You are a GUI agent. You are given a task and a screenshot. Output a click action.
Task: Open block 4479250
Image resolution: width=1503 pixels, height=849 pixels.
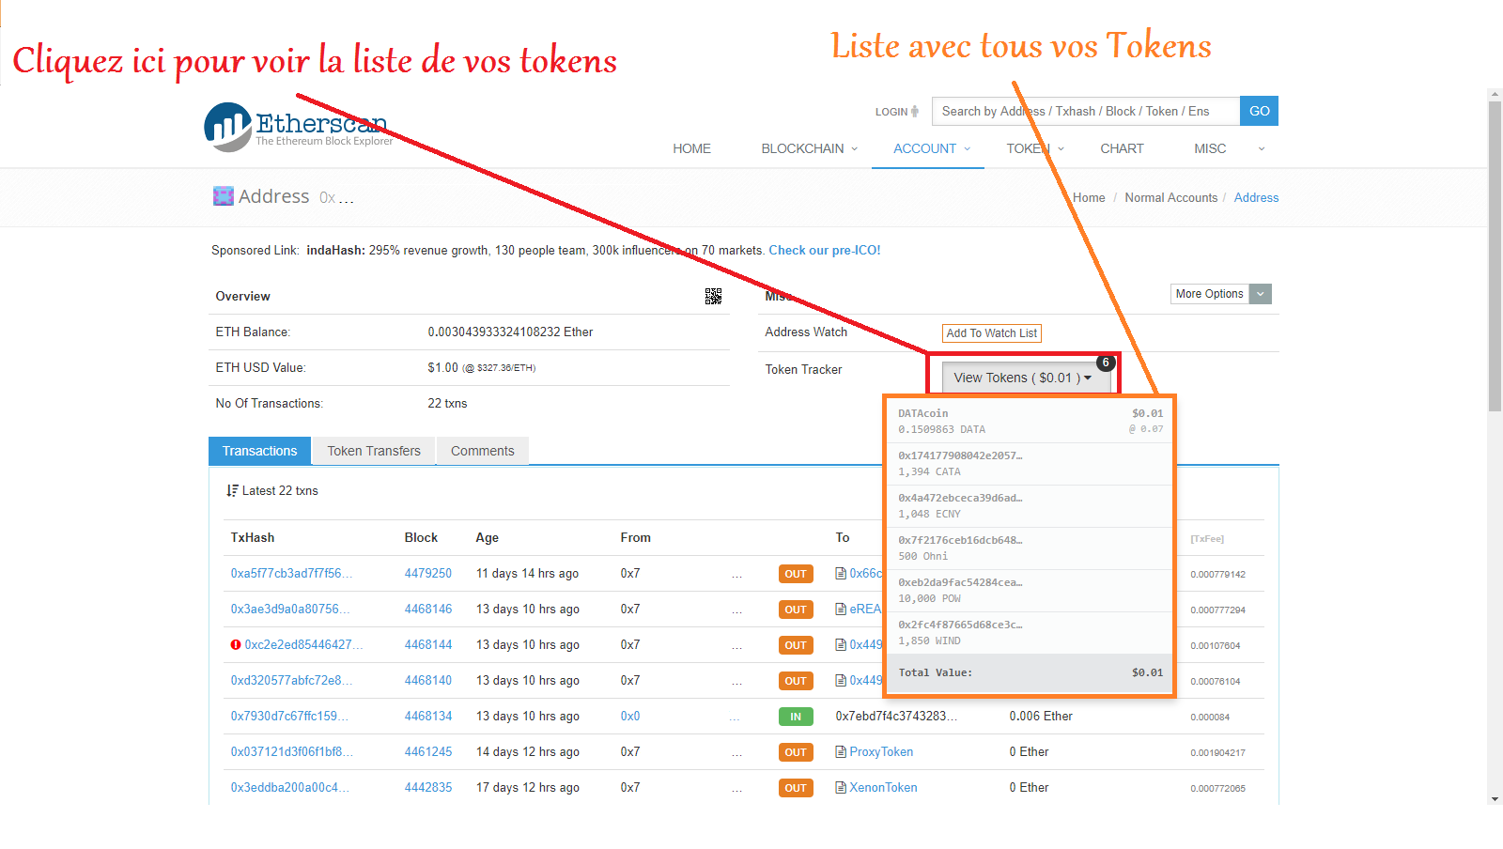428,574
